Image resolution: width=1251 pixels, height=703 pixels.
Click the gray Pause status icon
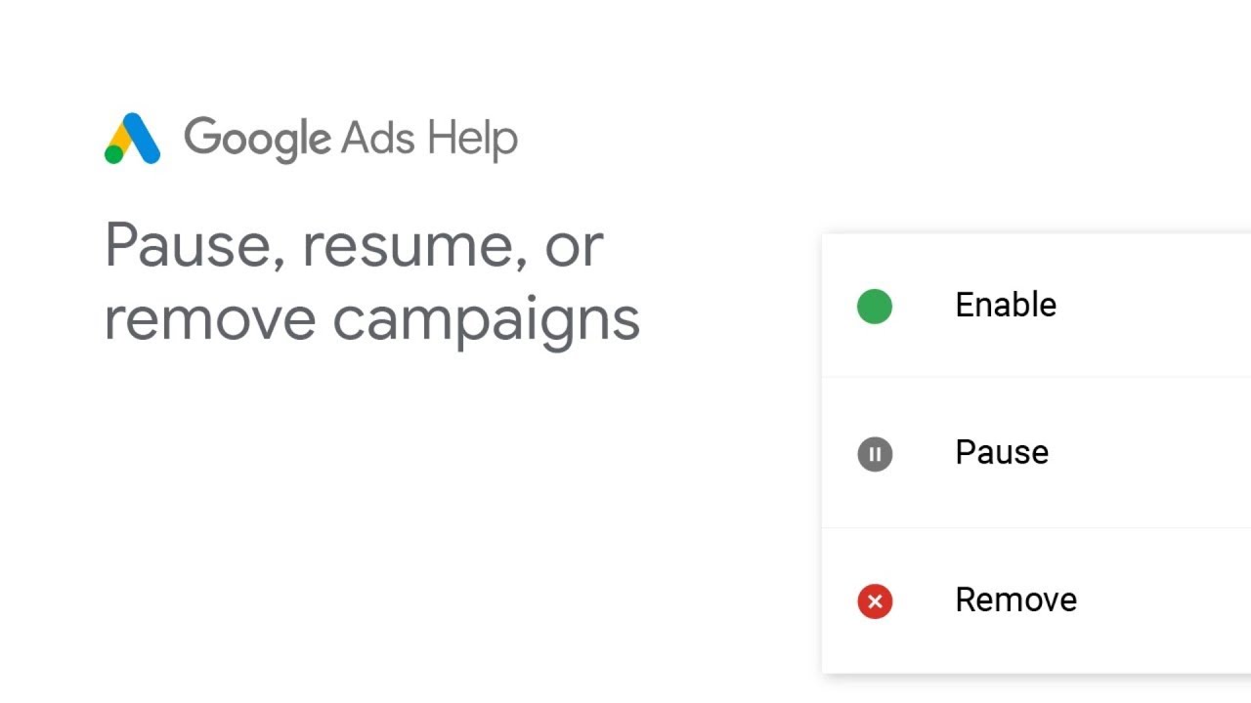[875, 454]
